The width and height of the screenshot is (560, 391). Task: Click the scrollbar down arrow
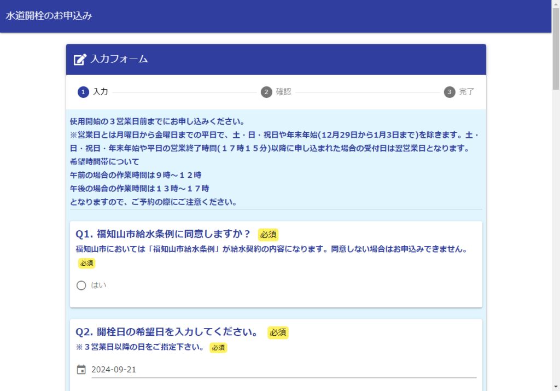pyautogui.click(x=556, y=387)
